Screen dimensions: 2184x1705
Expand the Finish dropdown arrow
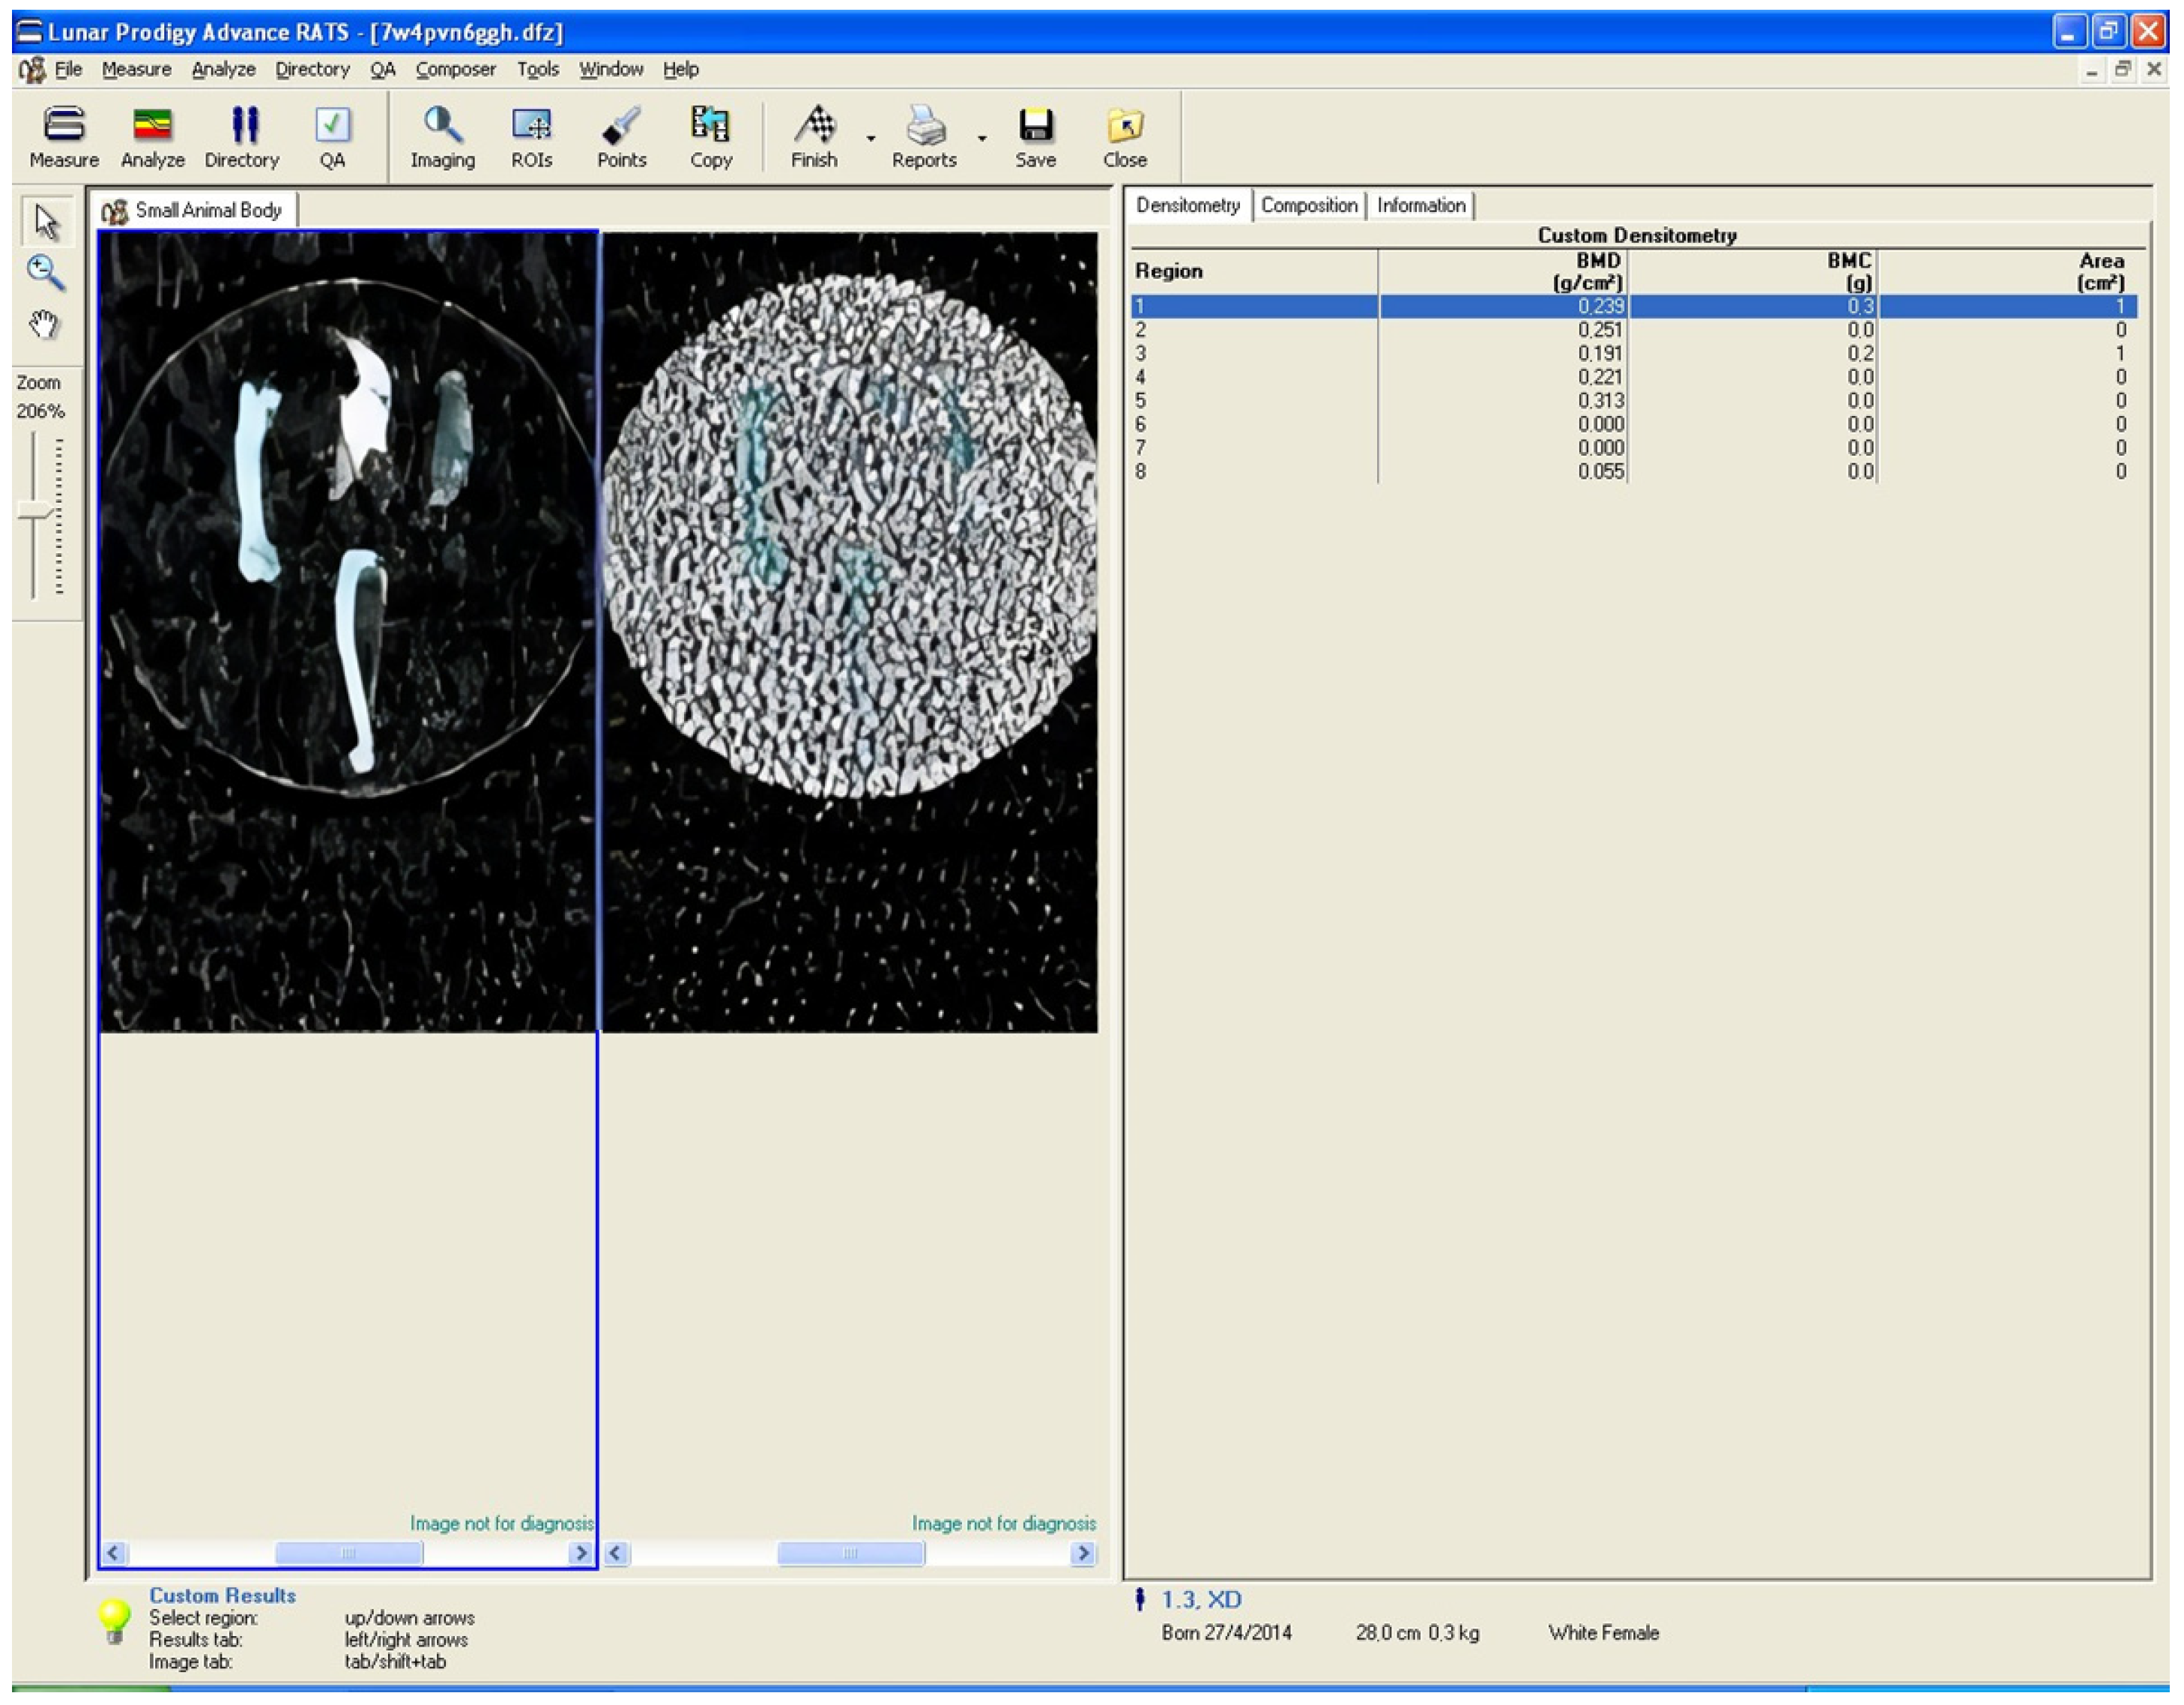(x=870, y=138)
